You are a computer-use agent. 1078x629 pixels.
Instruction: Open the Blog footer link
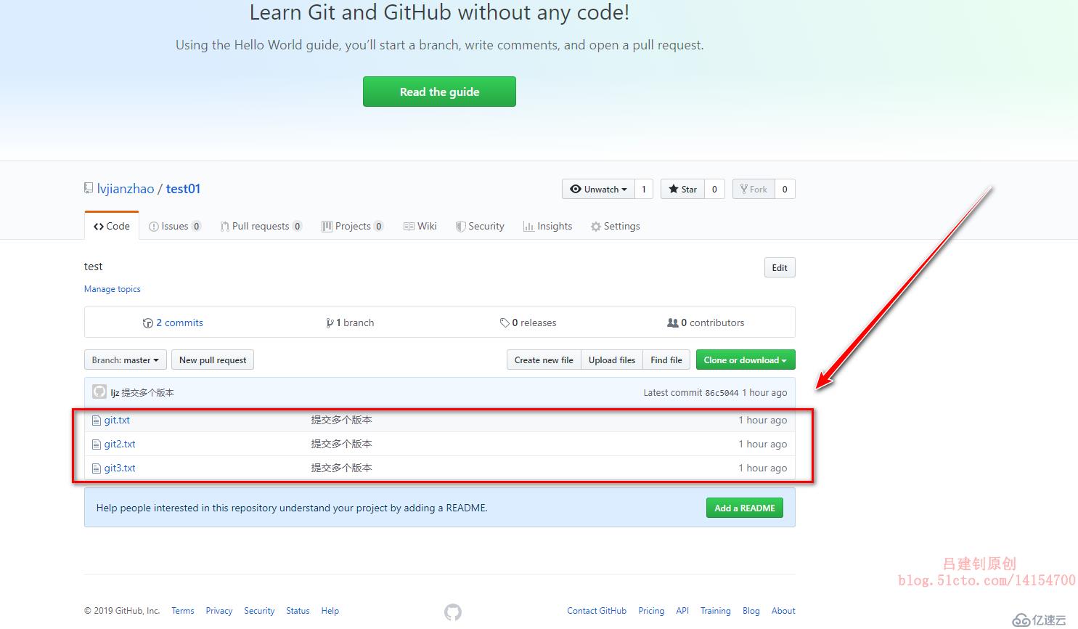click(x=751, y=611)
